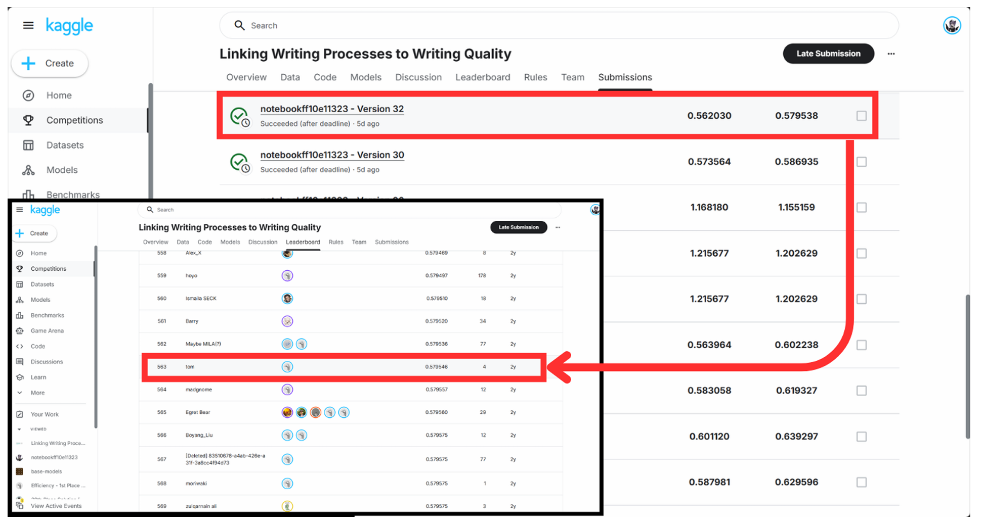Switch to the Discussion tab in the main window
Image resolution: width=982 pixels, height=526 pixels.
(x=418, y=77)
